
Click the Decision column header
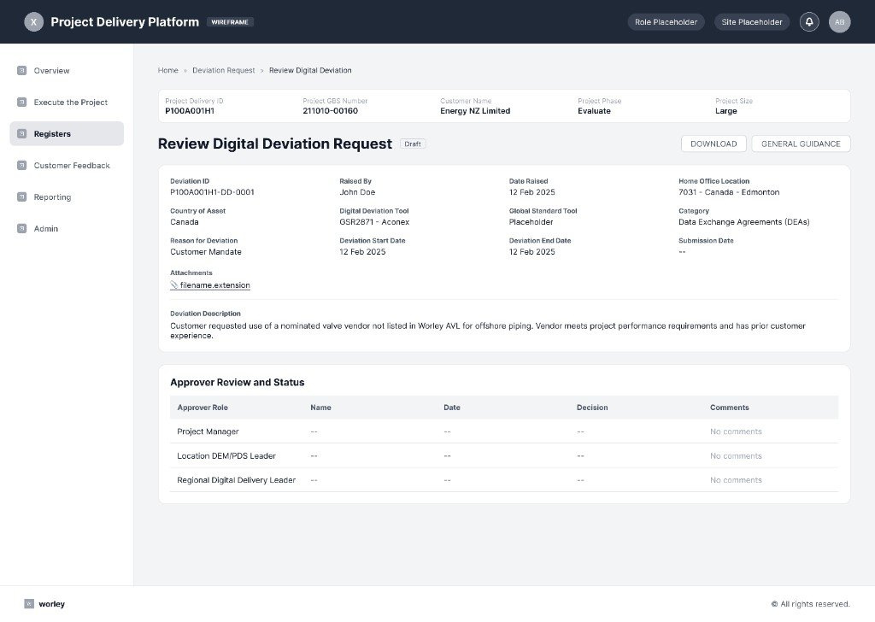592,408
